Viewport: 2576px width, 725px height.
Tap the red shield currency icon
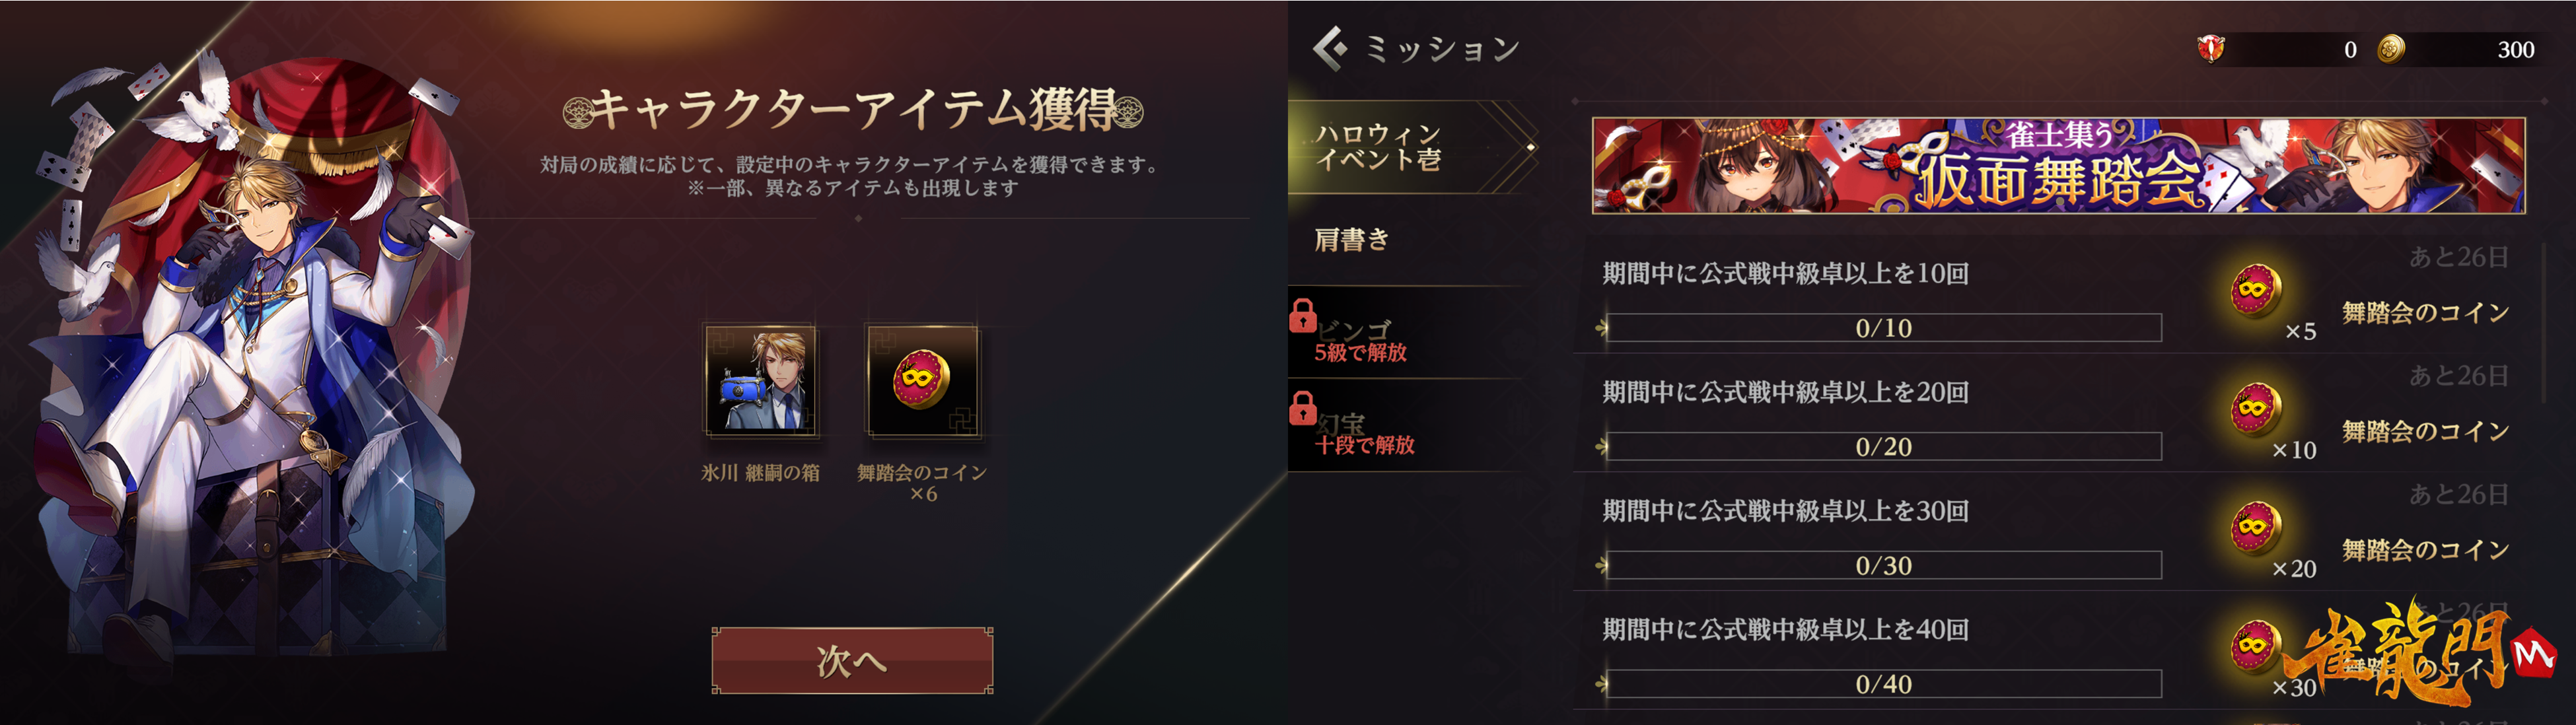pos(2210,48)
